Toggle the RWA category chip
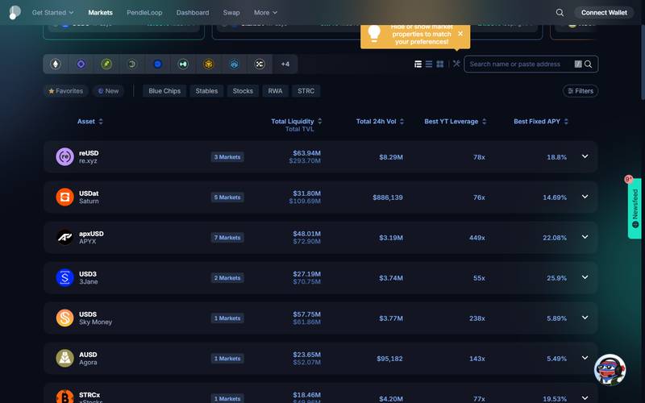Screen dimensions: 645x403 [x=275, y=91]
